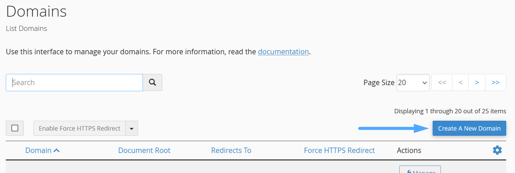
Task: Tick the select-all domains checkbox
Action: (15, 128)
